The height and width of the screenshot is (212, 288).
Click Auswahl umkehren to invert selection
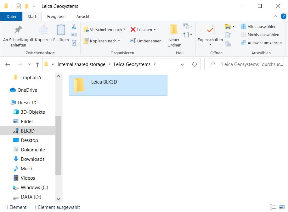tap(261, 43)
